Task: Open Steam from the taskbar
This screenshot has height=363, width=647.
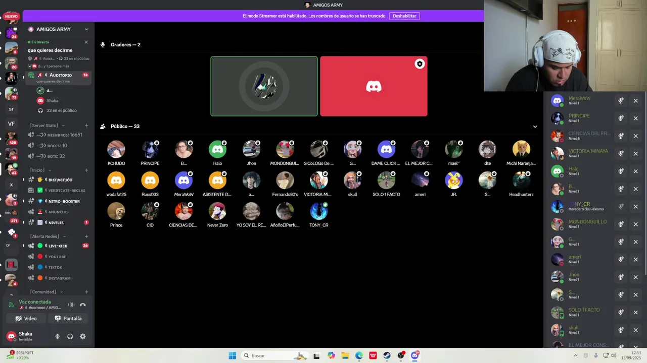Action: (x=387, y=355)
